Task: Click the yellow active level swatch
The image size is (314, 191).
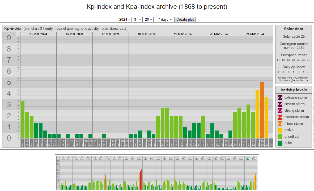Action: 280,130
